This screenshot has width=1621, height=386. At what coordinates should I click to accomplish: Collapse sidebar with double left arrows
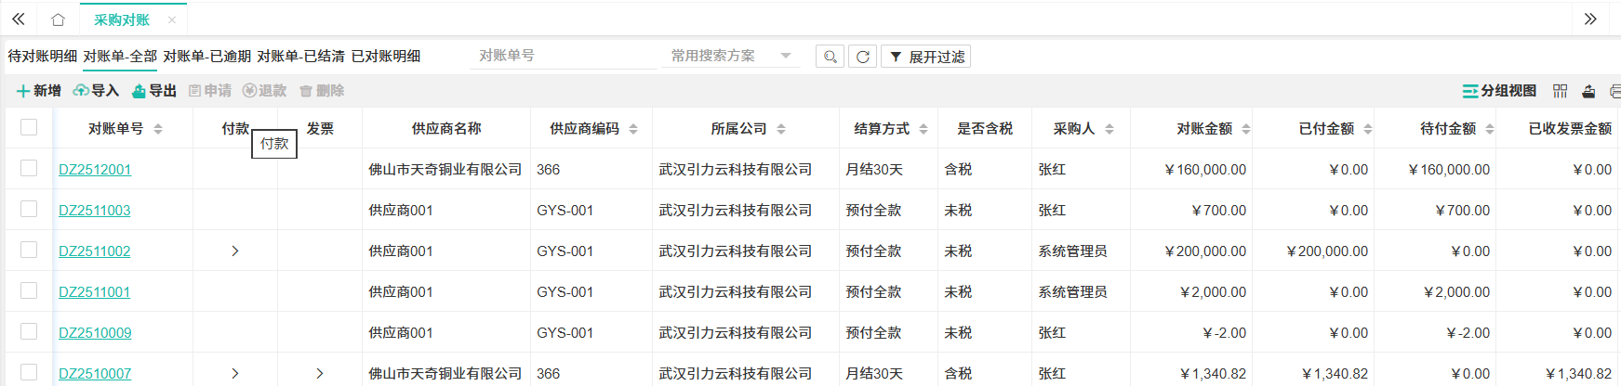19,19
